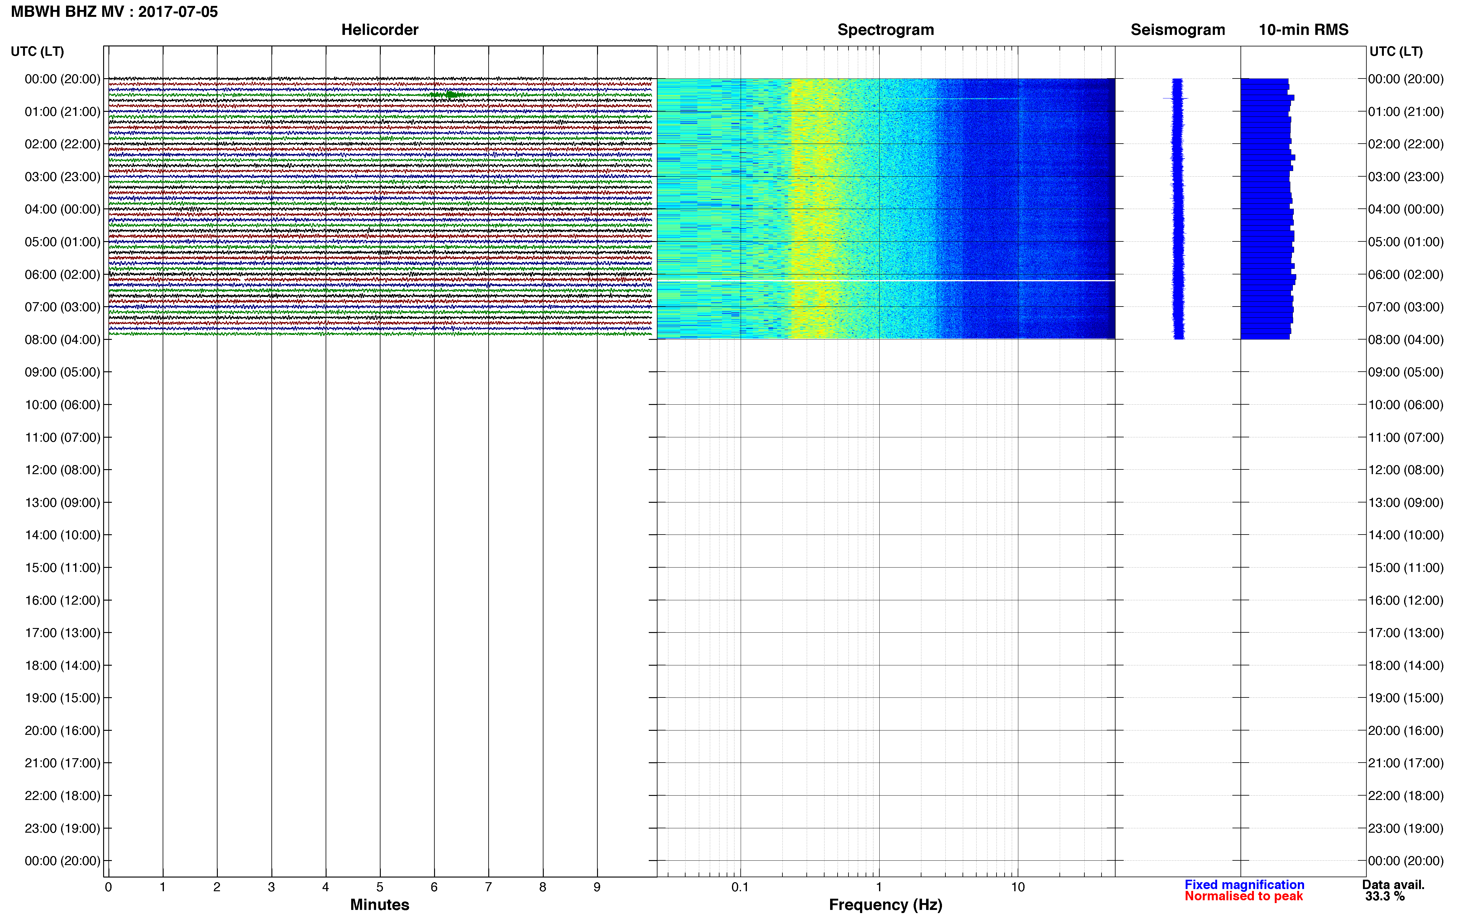Image resolution: width=1477 pixels, height=923 pixels.
Task: Click the left 23:00 (19:00) time label
Action: click(62, 828)
